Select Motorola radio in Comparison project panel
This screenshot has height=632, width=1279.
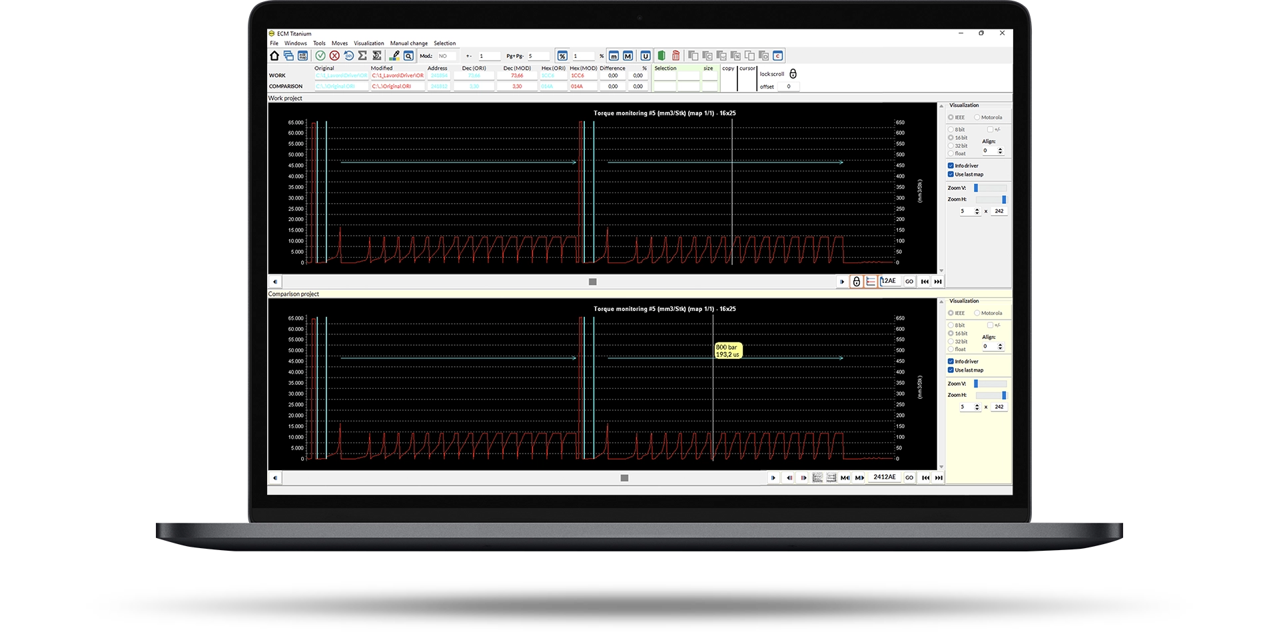[x=988, y=313]
